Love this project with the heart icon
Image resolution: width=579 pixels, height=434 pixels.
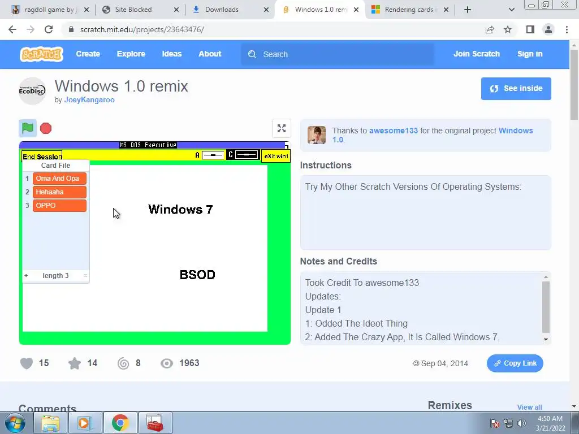(27, 363)
